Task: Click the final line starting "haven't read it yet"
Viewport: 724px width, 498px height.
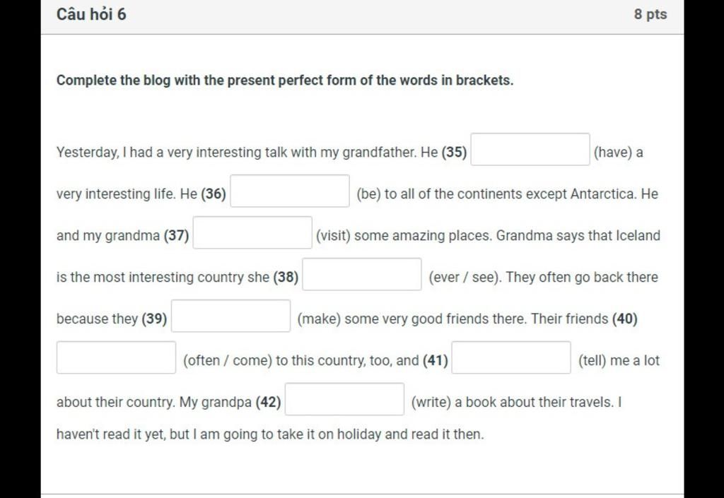Action: (270, 434)
